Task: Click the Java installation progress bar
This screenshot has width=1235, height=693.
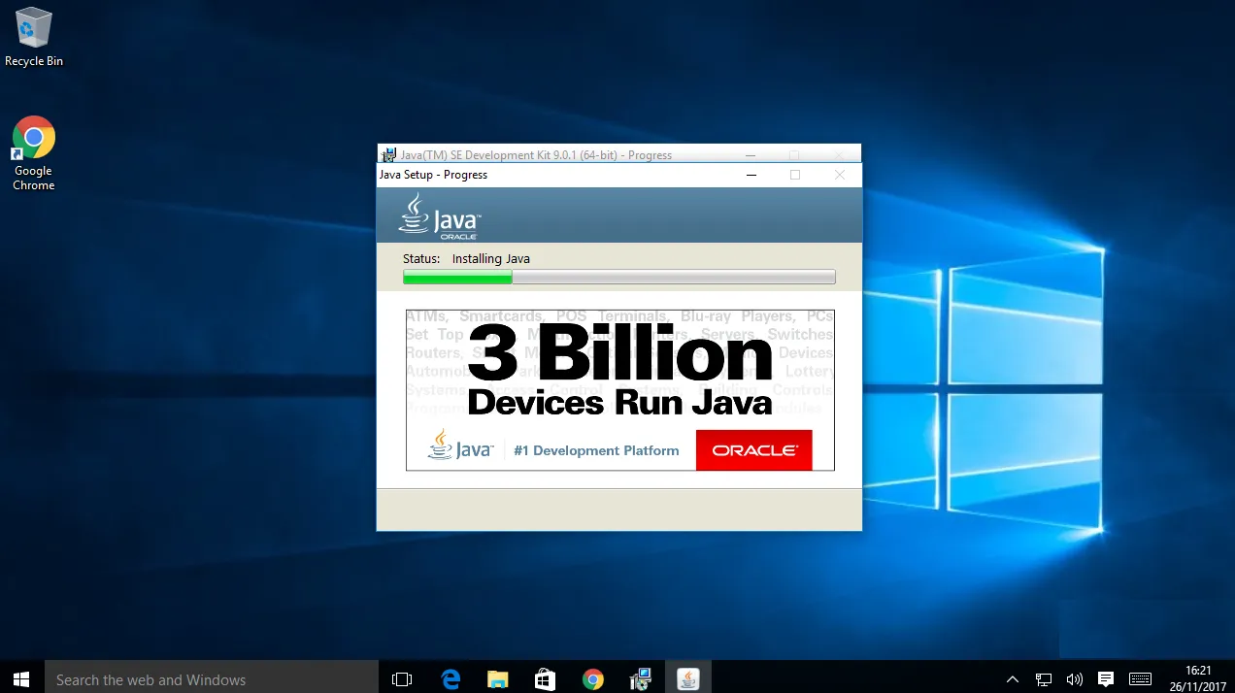Action: [x=619, y=278]
